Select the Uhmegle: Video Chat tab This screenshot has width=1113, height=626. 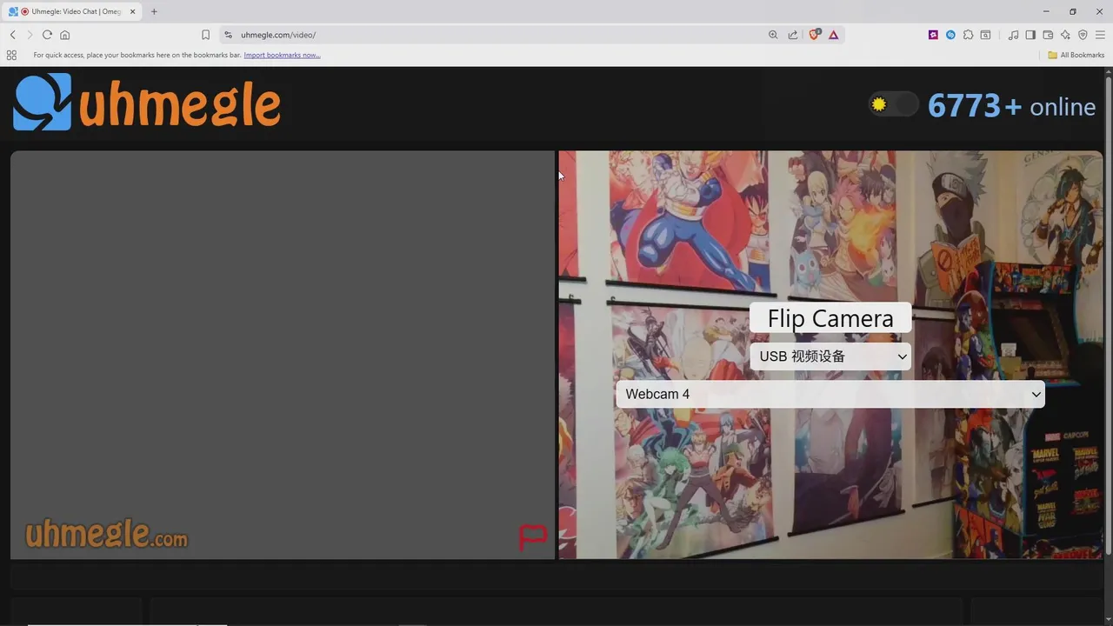[72, 11]
